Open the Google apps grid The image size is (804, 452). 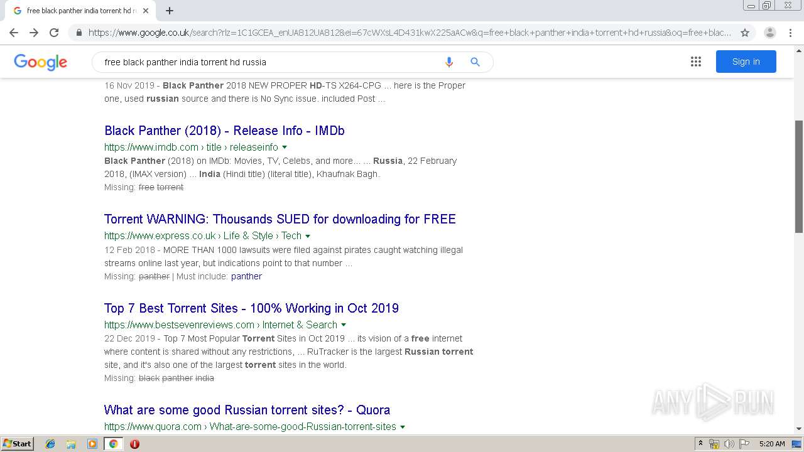(x=695, y=62)
